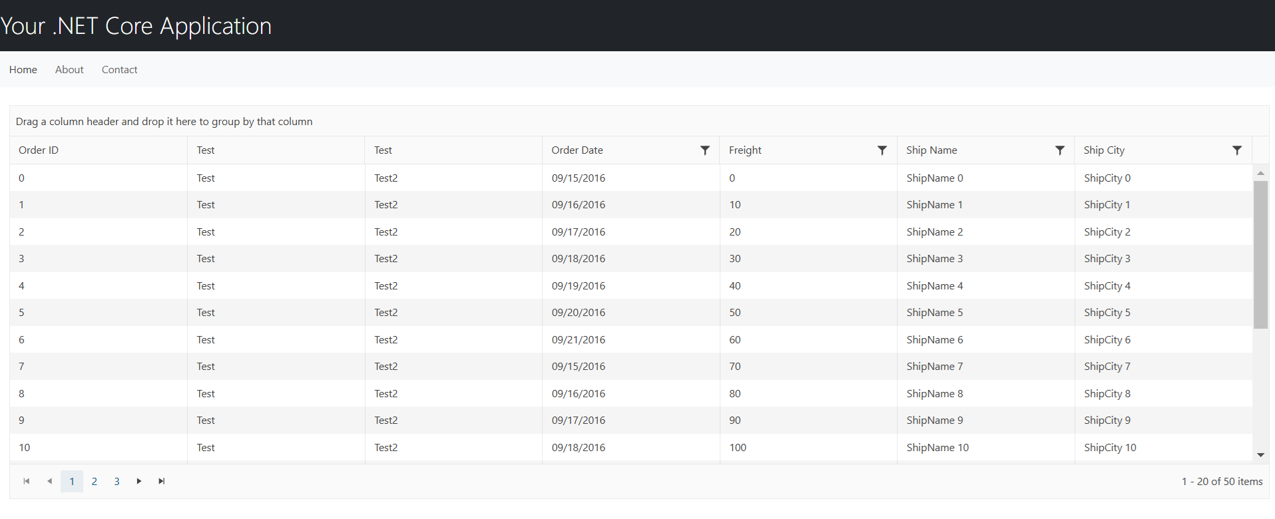The width and height of the screenshot is (1275, 519).
Task: Select the ShipCity 7 cell
Action: click(x=1163, y=367)
